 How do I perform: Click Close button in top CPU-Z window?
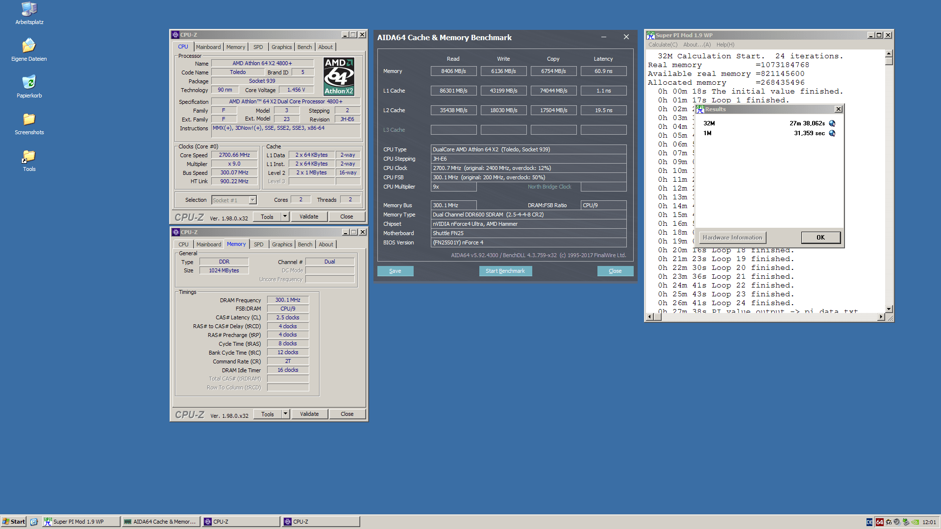(347, 216)
